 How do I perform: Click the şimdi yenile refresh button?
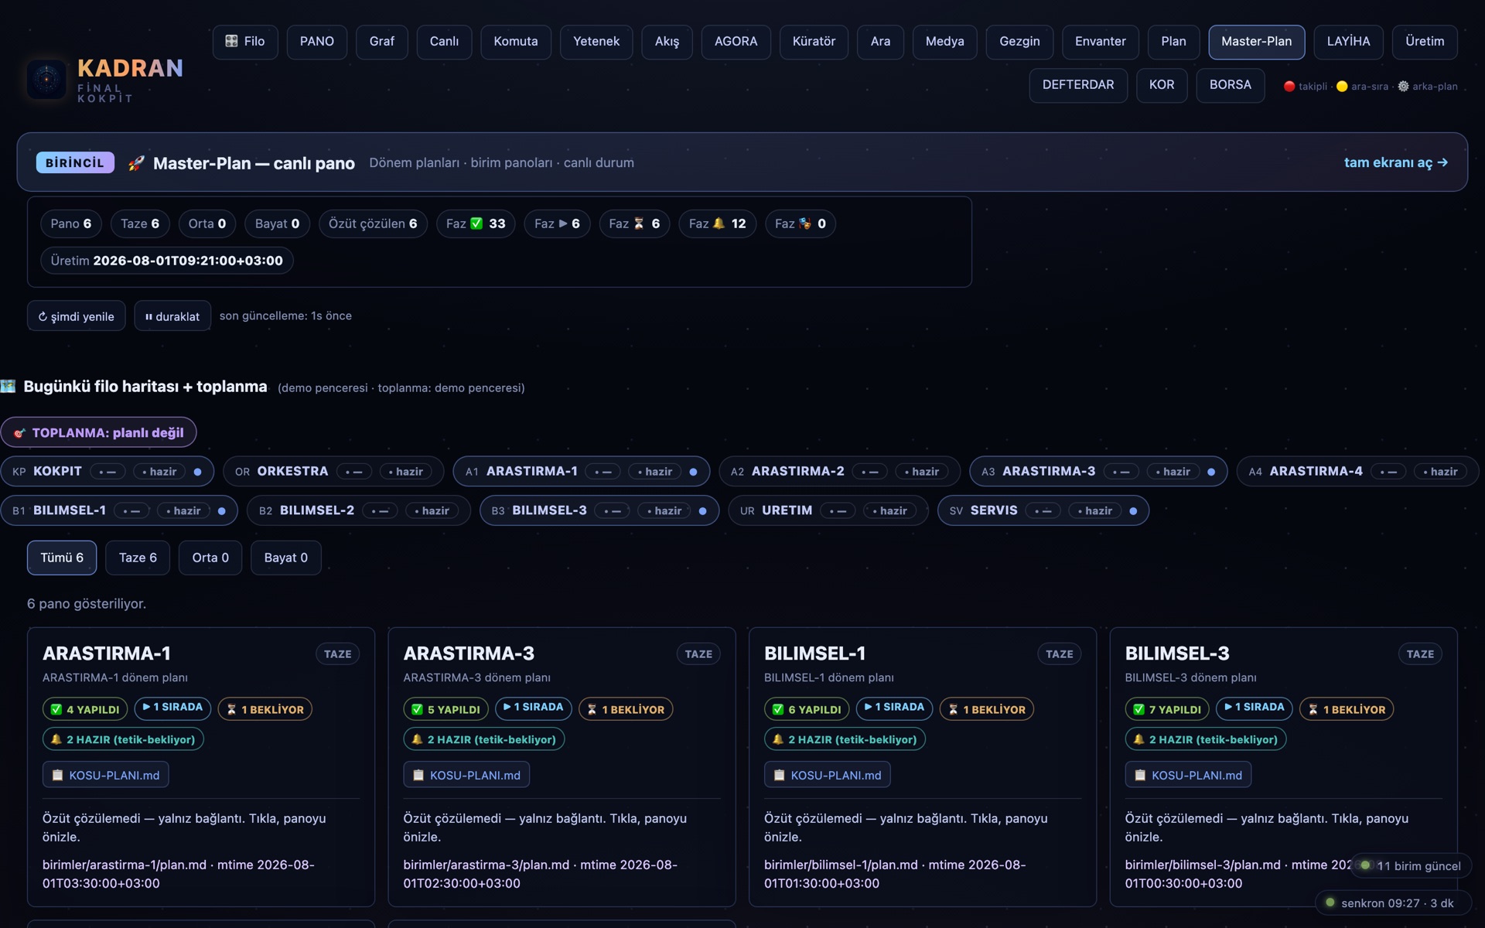point(77,316)
